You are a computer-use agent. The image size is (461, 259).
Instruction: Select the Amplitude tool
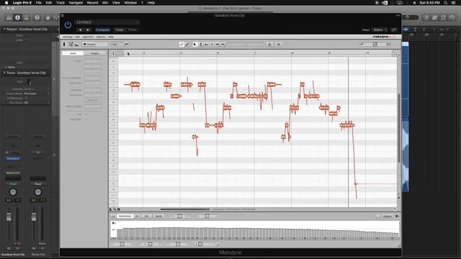[x=212, y=45]
